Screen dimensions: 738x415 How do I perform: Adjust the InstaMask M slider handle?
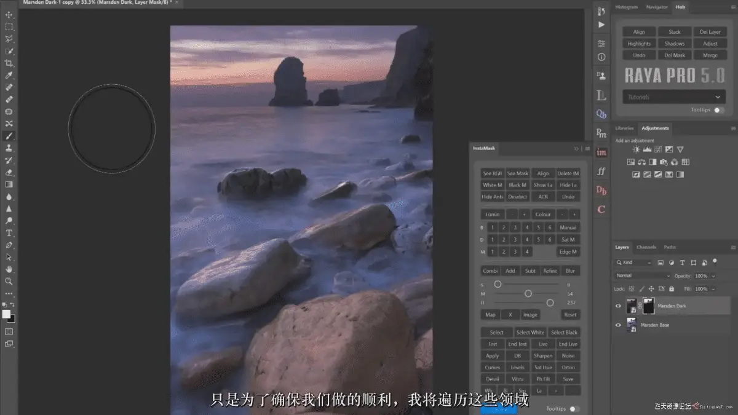coord(528,294)
